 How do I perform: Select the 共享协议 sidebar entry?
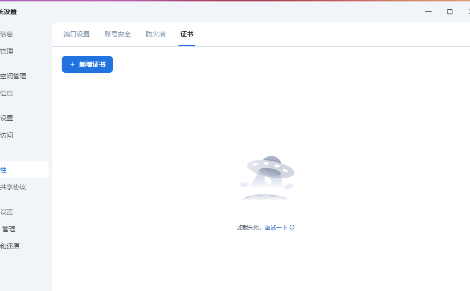pyautogui.click(x=14, y=187)
